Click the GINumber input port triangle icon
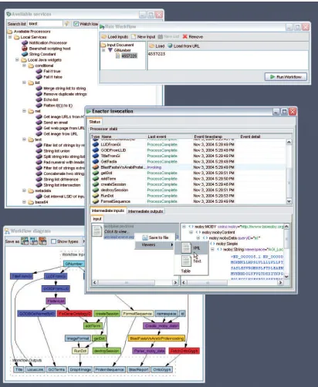The width and height of the screenshot is (318, 387). pos(110,50)
